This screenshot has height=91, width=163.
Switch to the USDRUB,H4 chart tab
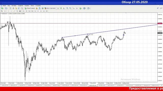[120, 85]
